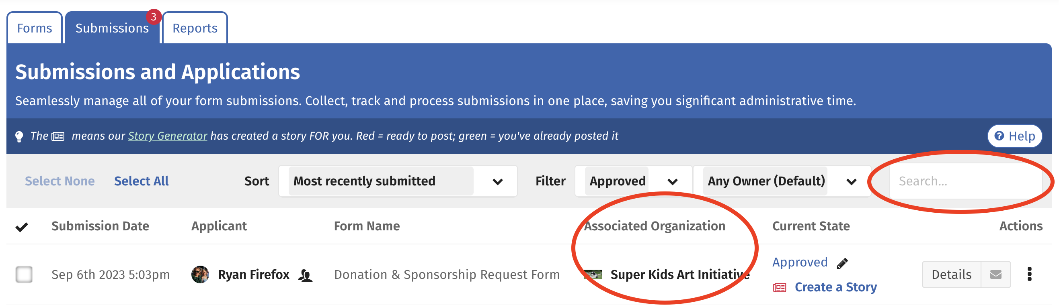The width and height of the screenshot is (1059, 305).
Task: Click the Search input field
Action: [966, 181]
